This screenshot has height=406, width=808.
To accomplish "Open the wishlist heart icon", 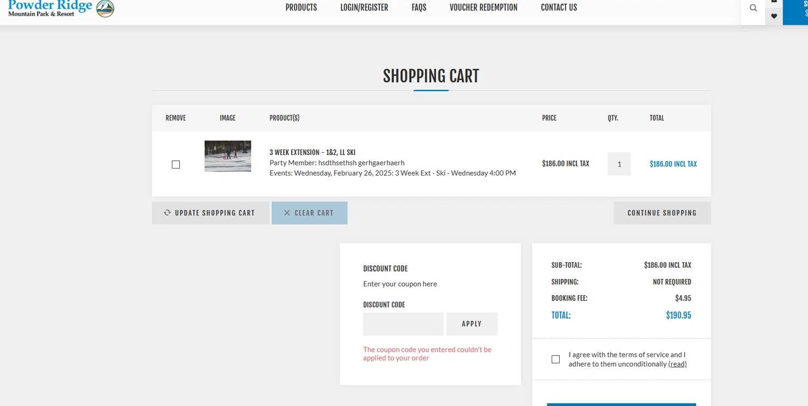I will (774, 16).
